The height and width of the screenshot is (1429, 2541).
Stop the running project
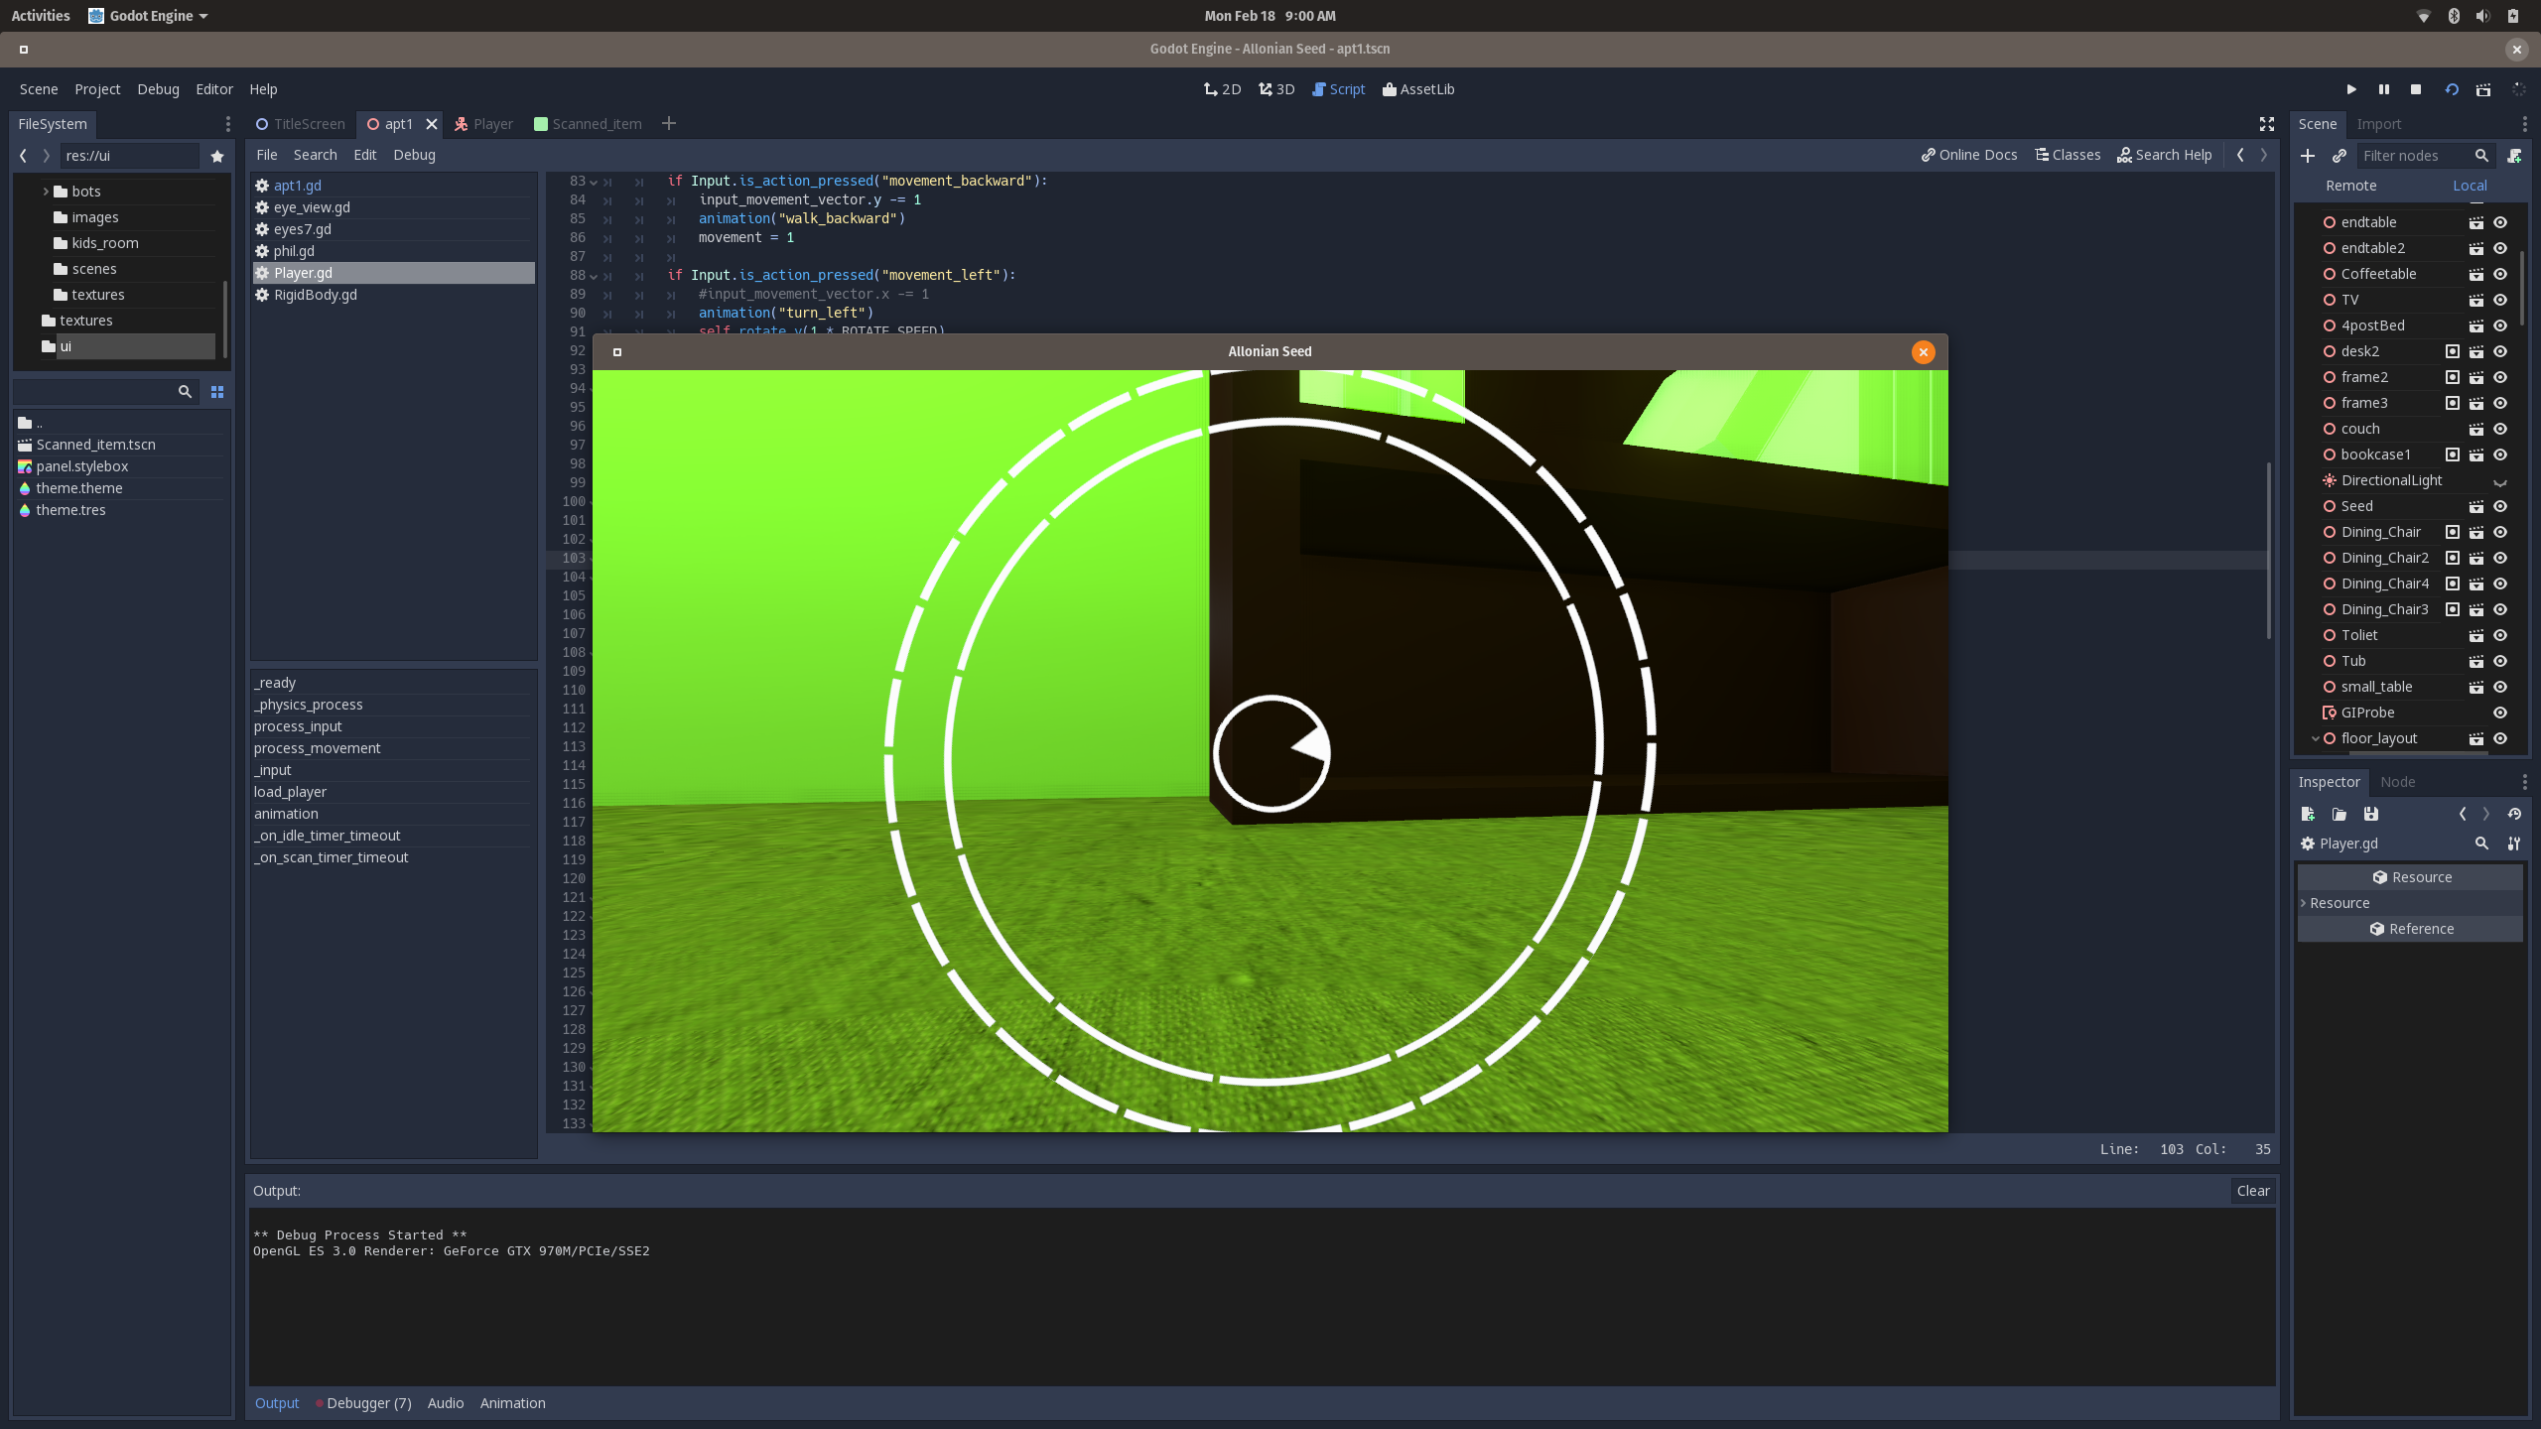pos(2416,89)
